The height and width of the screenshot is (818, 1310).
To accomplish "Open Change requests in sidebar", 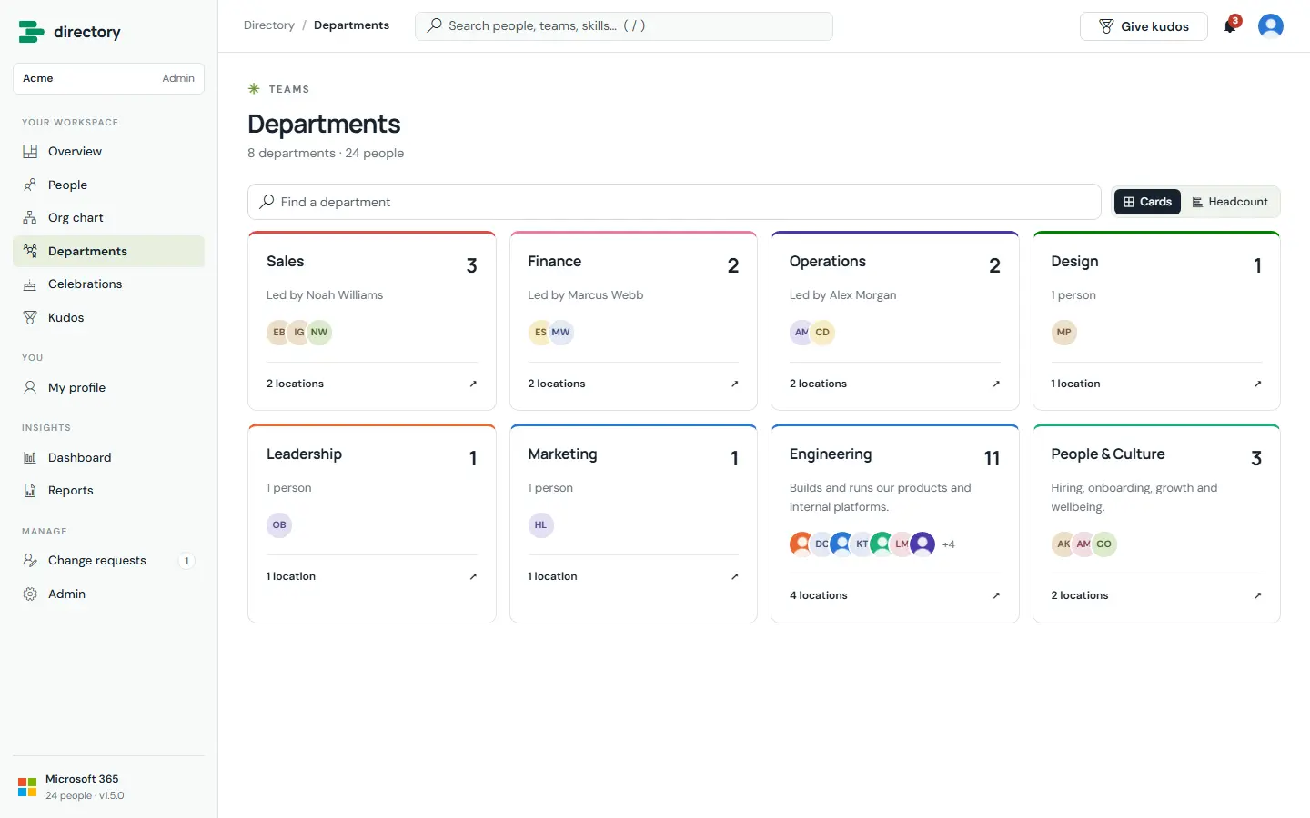I will (x=108, y=561).
